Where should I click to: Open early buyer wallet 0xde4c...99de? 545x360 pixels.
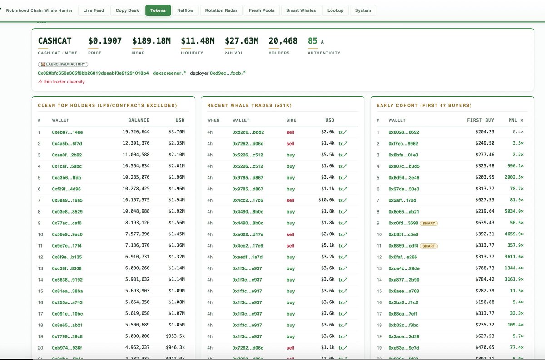tap(404, 268)
